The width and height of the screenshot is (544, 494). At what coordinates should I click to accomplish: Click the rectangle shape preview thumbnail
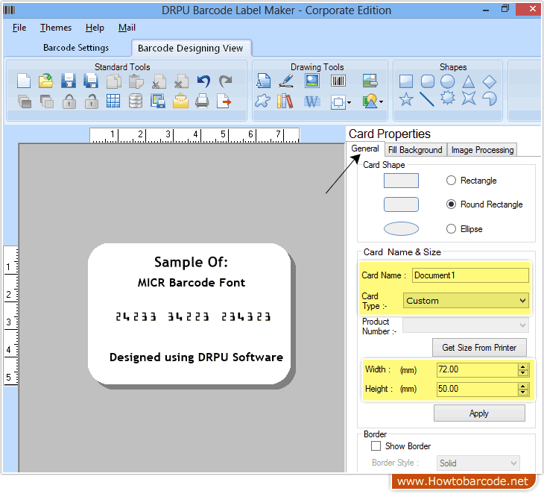pyautogui.click(x=401, y=181)
